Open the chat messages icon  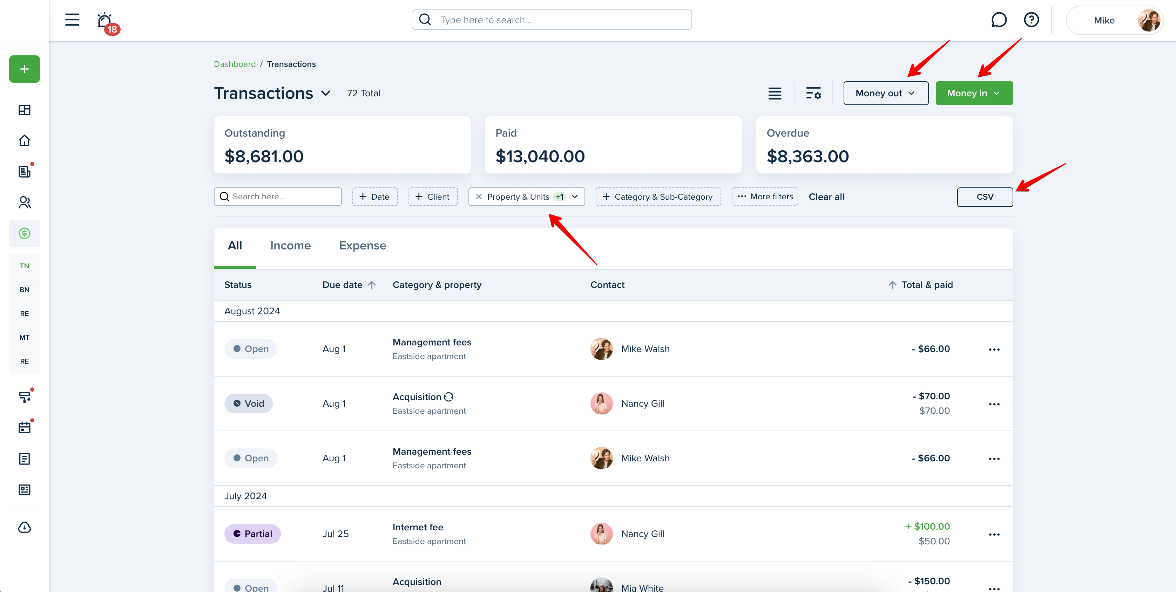point(999,20)
